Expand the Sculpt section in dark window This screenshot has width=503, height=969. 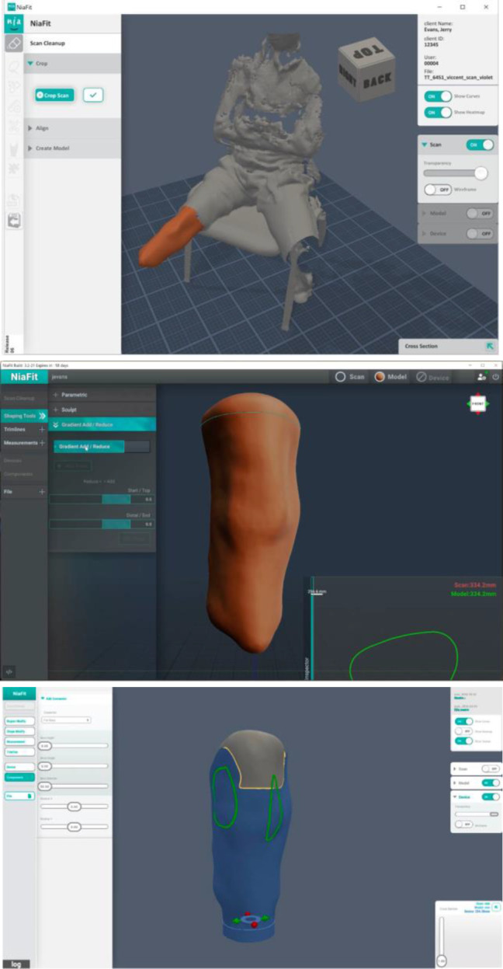tap(102, 410)
